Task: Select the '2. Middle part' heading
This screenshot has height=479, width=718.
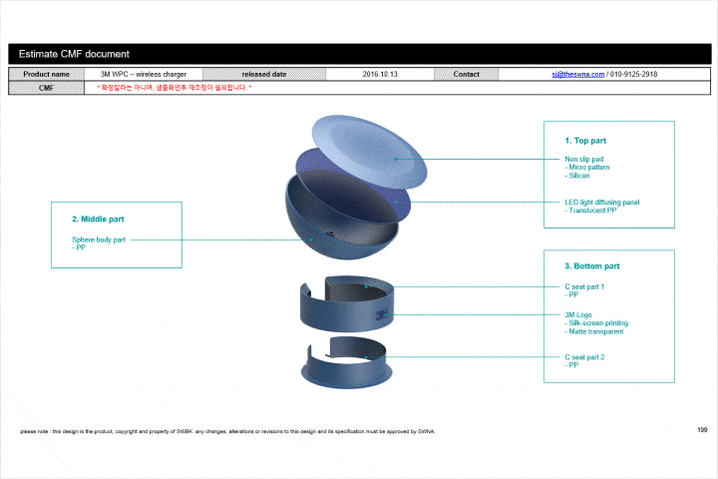Action: [x=98, y=220]
